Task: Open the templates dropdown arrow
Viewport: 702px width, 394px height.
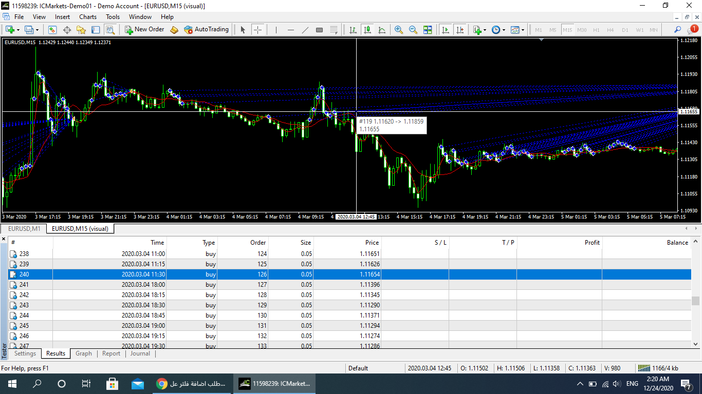Action: tap(523, 30)
